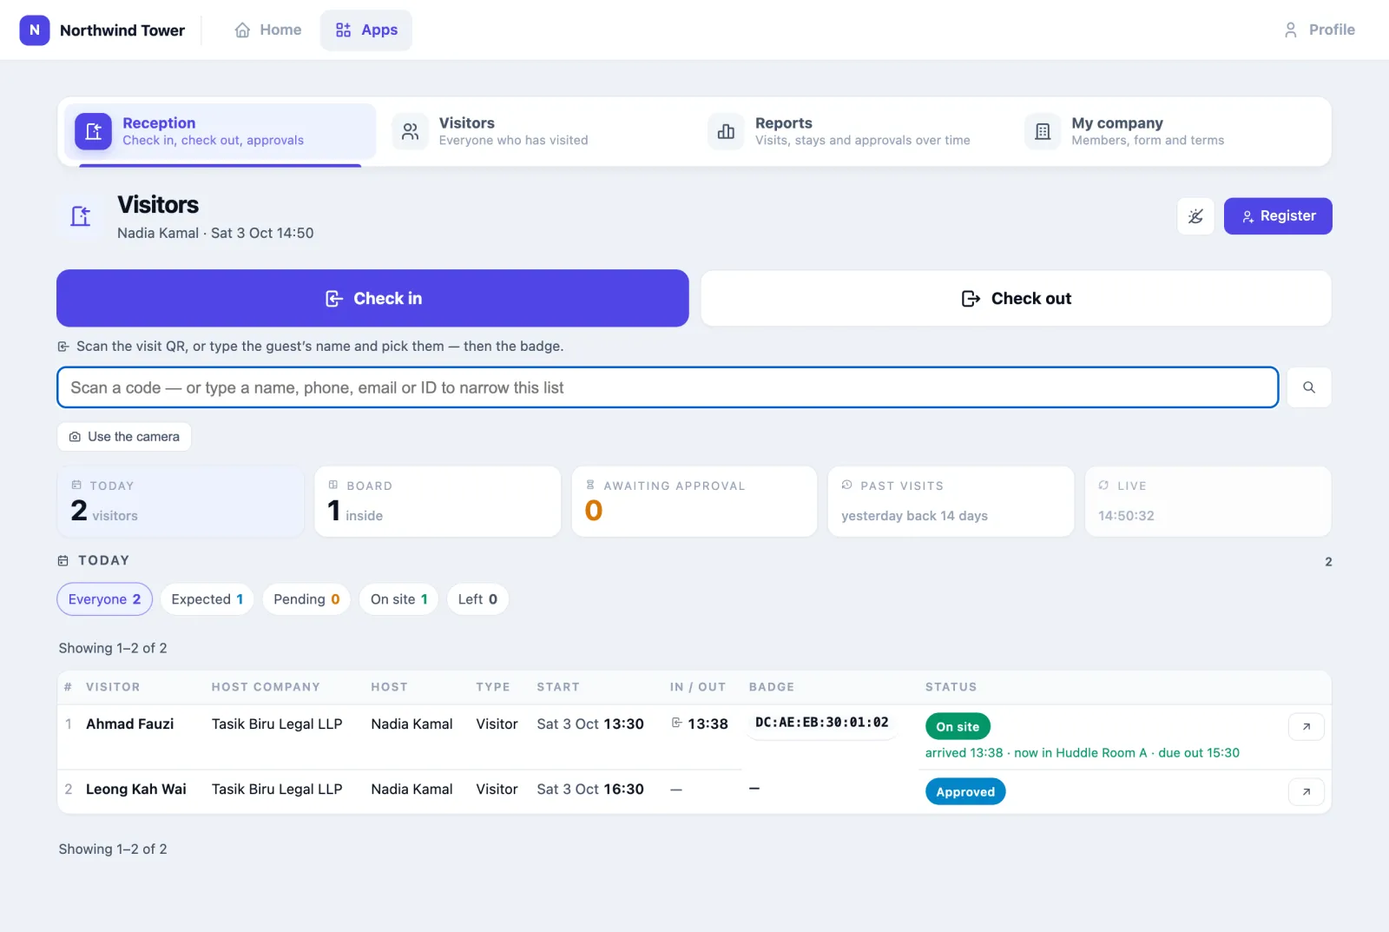Filter list by Expected 1

coord(207,599)
